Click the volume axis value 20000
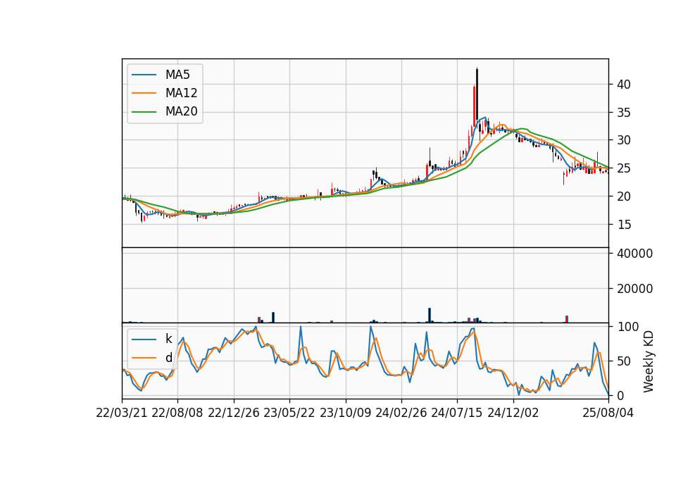Viewport: 676px width, 486px height. tap(634, 289)
